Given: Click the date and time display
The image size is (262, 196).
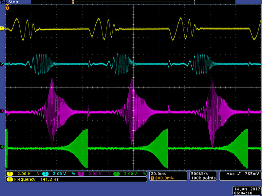Looking at the screenshot, I should click(x=246, y=191).
